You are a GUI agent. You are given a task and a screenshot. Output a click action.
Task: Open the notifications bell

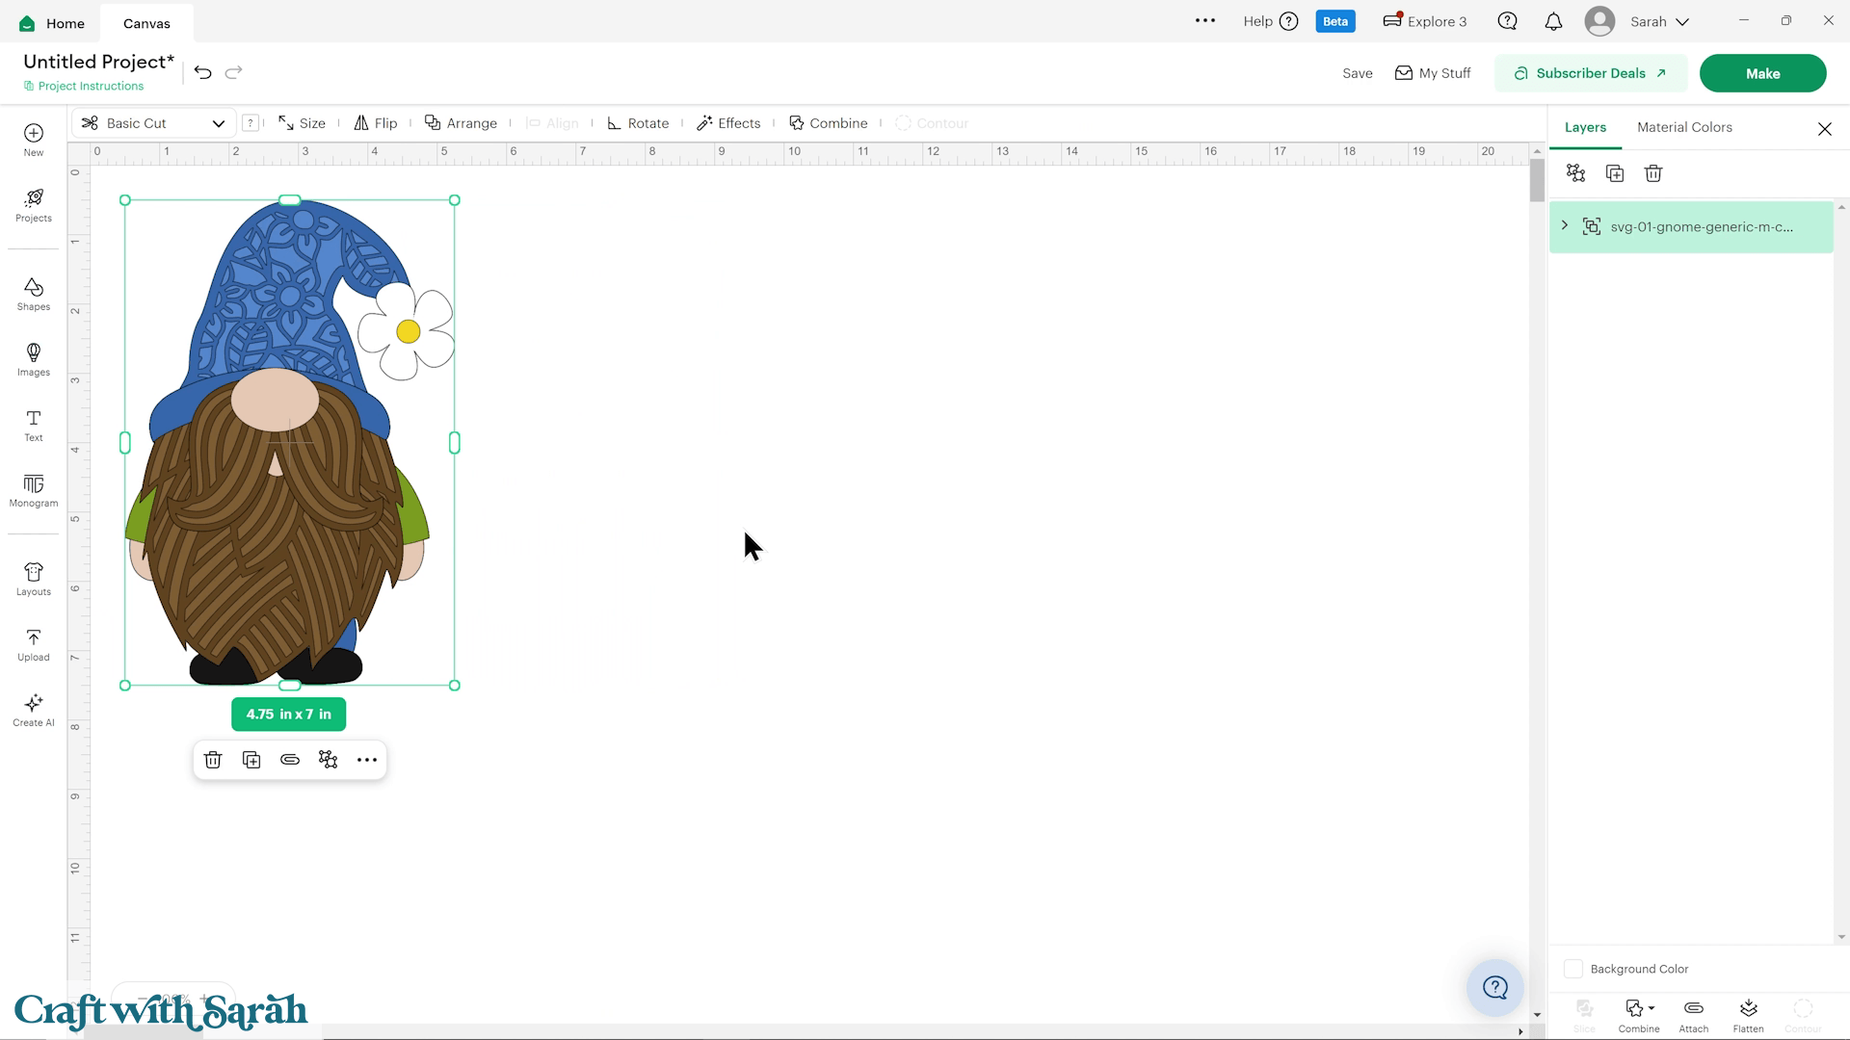tap(1553, 21)
